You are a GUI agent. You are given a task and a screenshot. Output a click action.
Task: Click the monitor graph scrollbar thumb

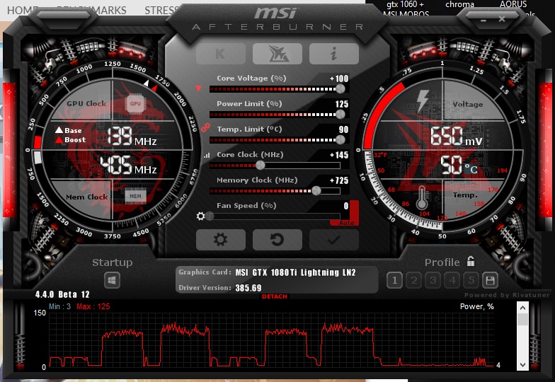[522, 320]
